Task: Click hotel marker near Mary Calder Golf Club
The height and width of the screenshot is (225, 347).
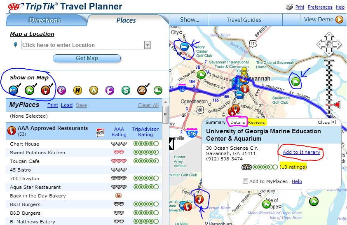Action: coord(184,46)
